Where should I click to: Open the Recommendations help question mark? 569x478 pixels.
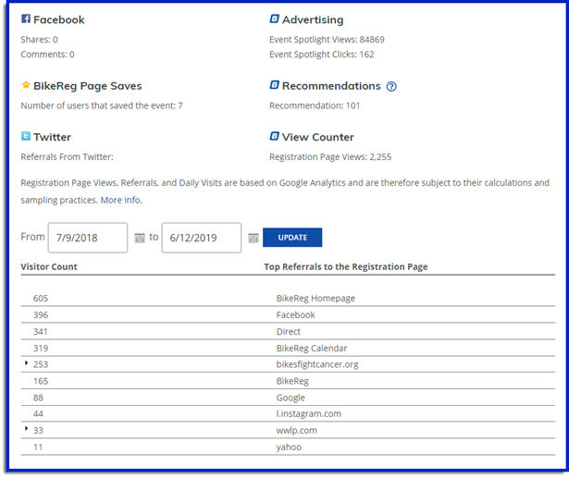click(391, 86)
